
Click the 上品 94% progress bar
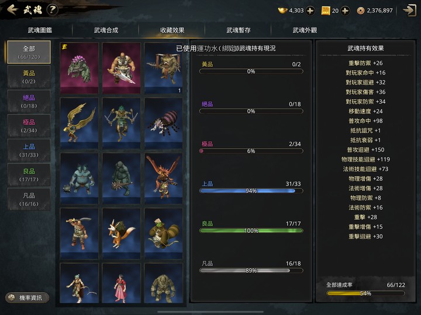pyautogui.click(x=251, y=191)
